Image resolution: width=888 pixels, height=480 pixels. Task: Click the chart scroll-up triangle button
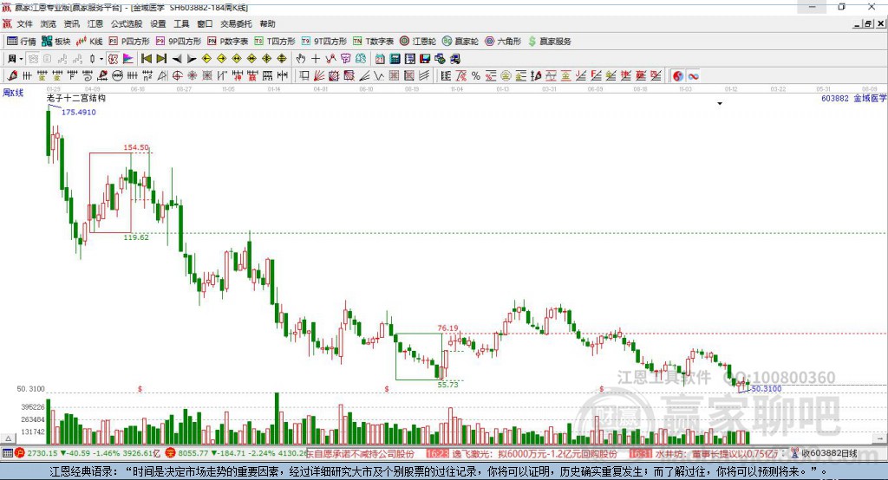point(8,438)
